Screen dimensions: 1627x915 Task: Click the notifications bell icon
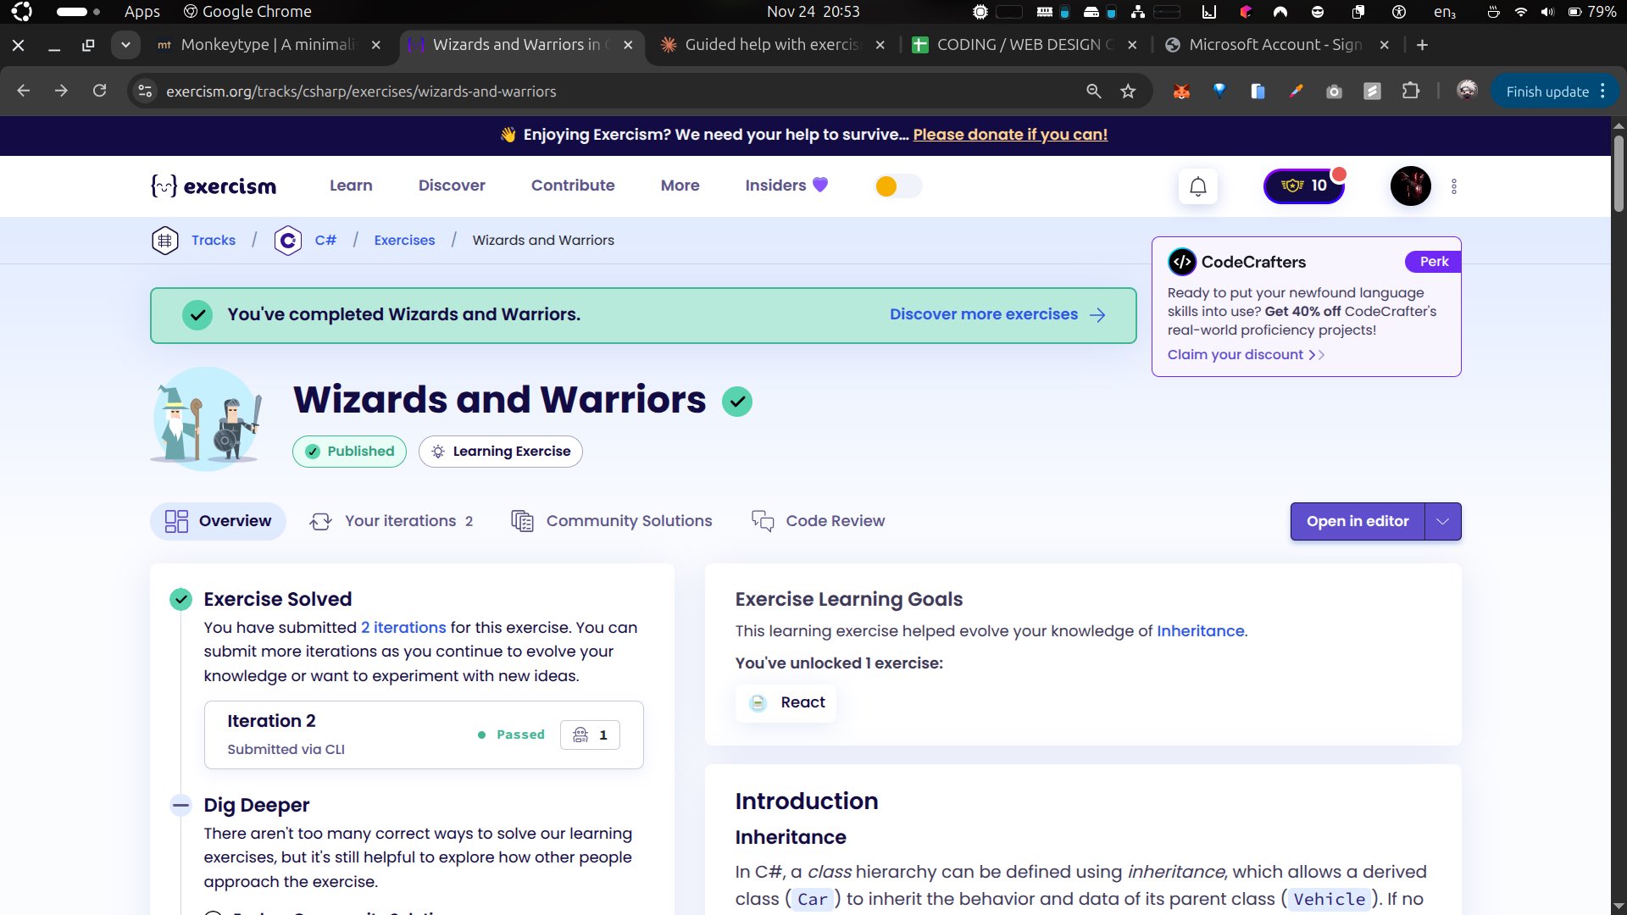[x=1197, y=186]
